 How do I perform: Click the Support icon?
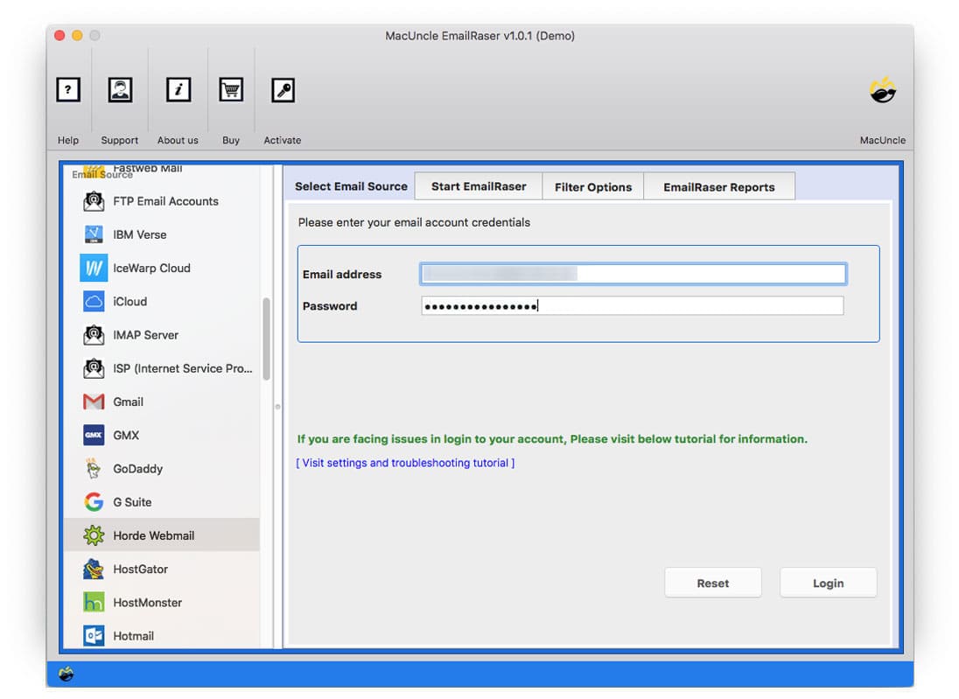[120, 89]
